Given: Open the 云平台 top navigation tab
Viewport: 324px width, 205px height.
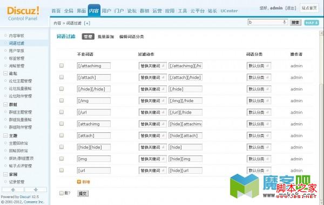Looking at the screenshot, I should (x=197, y=11).
